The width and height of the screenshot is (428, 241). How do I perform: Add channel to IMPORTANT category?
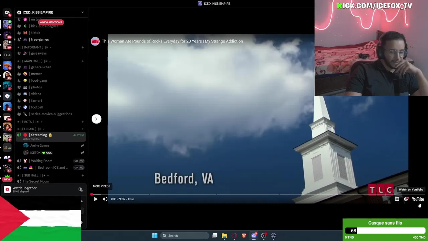[x=83, y=47]
